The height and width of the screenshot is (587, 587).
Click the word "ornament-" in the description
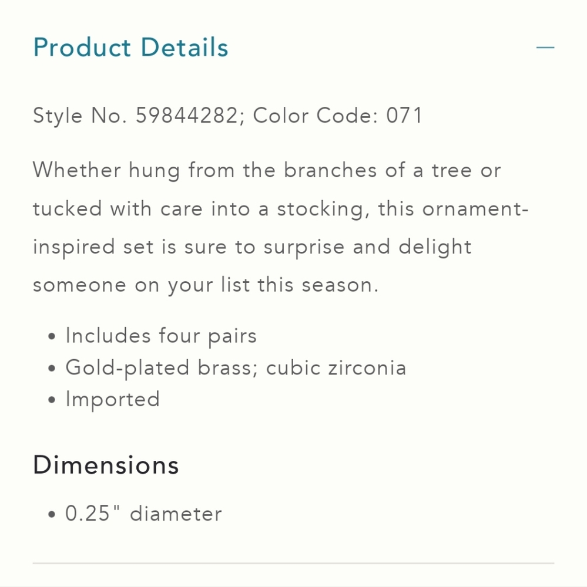point(476,208)
